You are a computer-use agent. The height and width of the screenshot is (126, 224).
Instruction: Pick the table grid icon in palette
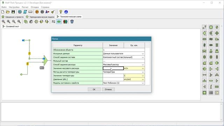(211, 93)
